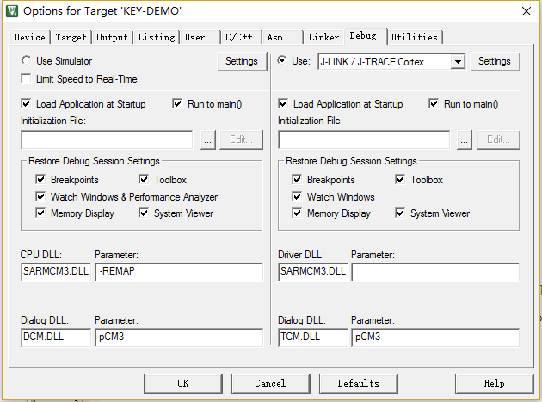
Task: Select the Use hardware debugger radio button
Action: coord(282,60)
